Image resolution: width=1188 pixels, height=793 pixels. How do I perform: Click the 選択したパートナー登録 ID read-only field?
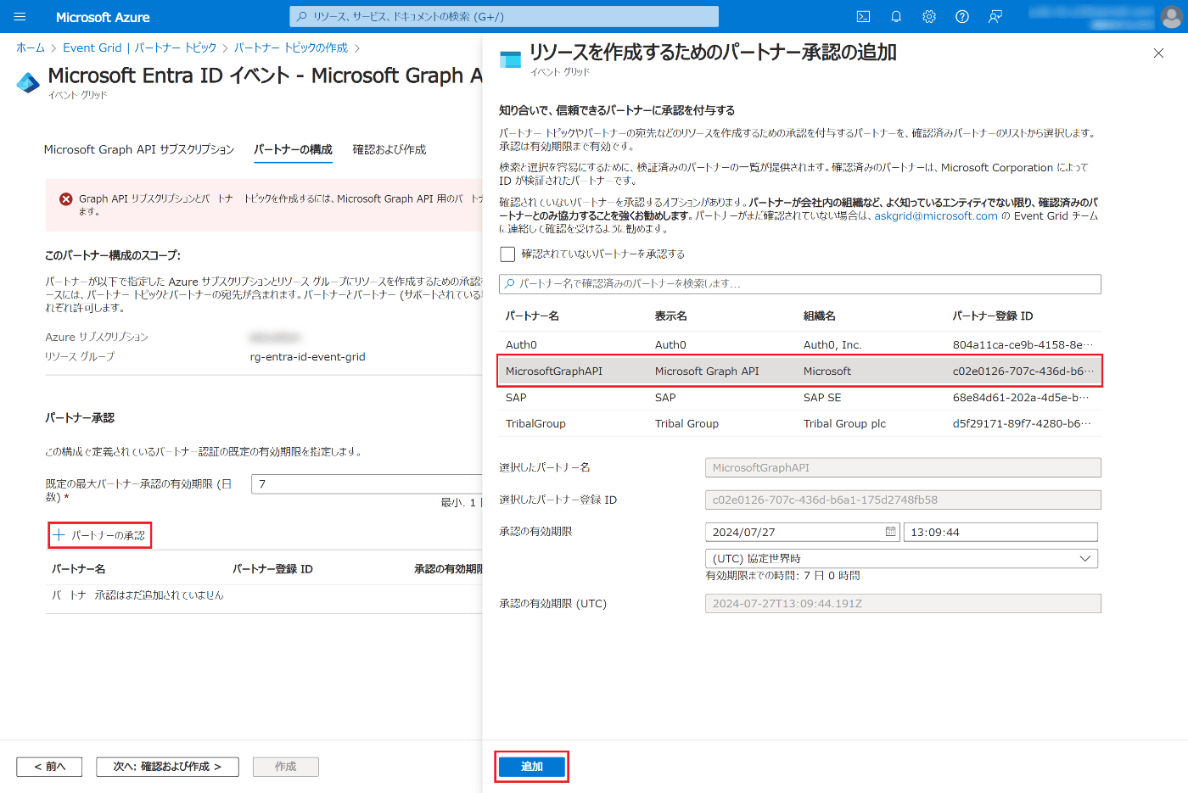903,500
